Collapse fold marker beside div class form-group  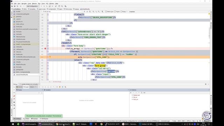48,66
